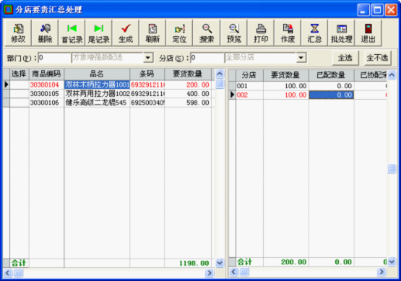Image resolution: width=401 pixels, height=281 pixels.
Task: Click the 汇总 (summarize) hourglass icon
Action: coord(314,33)
